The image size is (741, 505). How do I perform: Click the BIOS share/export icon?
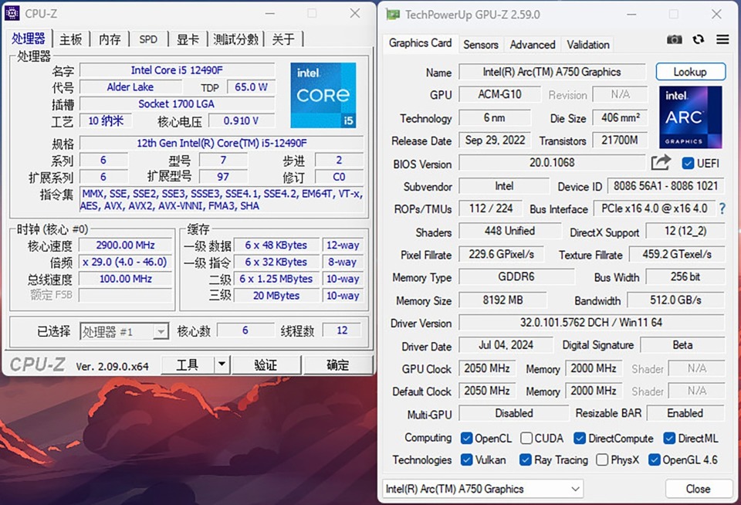click(661, 163)
